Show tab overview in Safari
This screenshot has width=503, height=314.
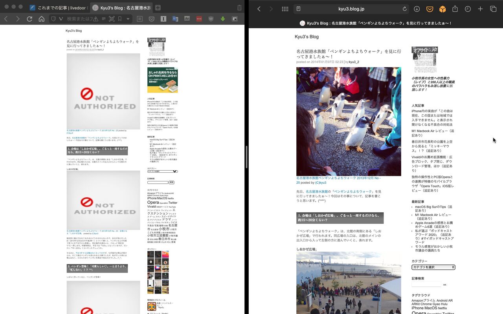(x=493, y=9)
